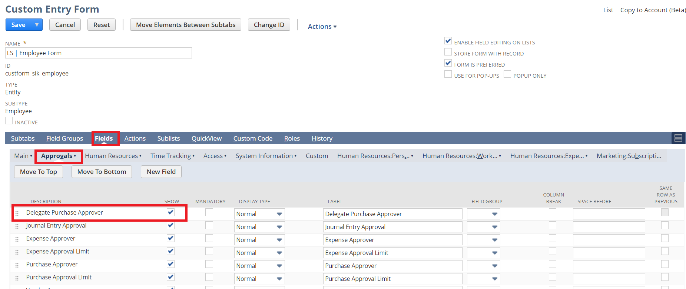The width and height of the screenshot is (686, 289).
Task: Switch to the Custom Code tab
Action: 253,138
